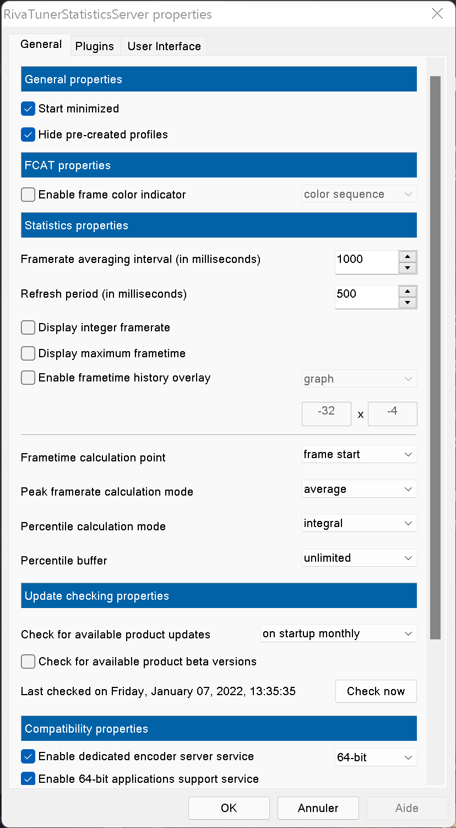
Task: Increase refresh period using up arrow
Action: pos(408,291)
